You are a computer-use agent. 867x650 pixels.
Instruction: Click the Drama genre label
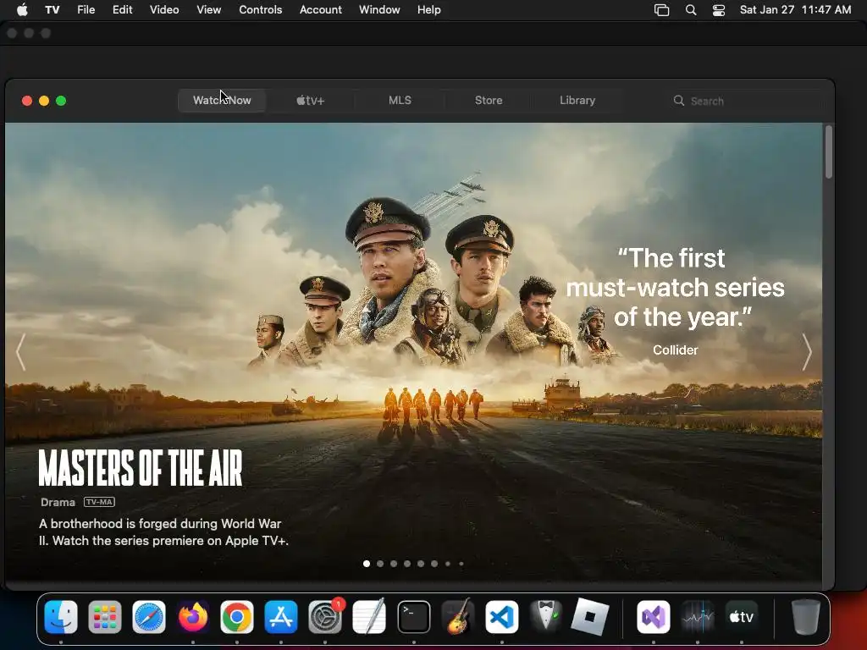click(x=58, y=502)
